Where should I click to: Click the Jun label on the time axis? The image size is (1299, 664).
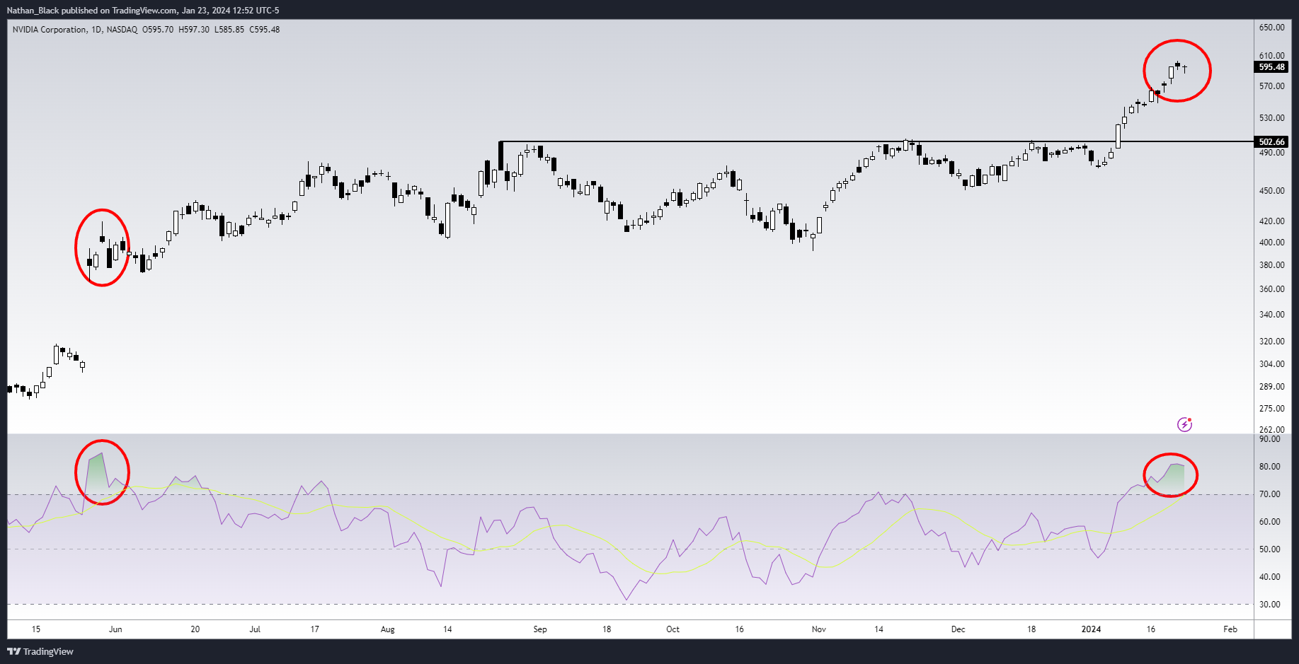point(115,629)
